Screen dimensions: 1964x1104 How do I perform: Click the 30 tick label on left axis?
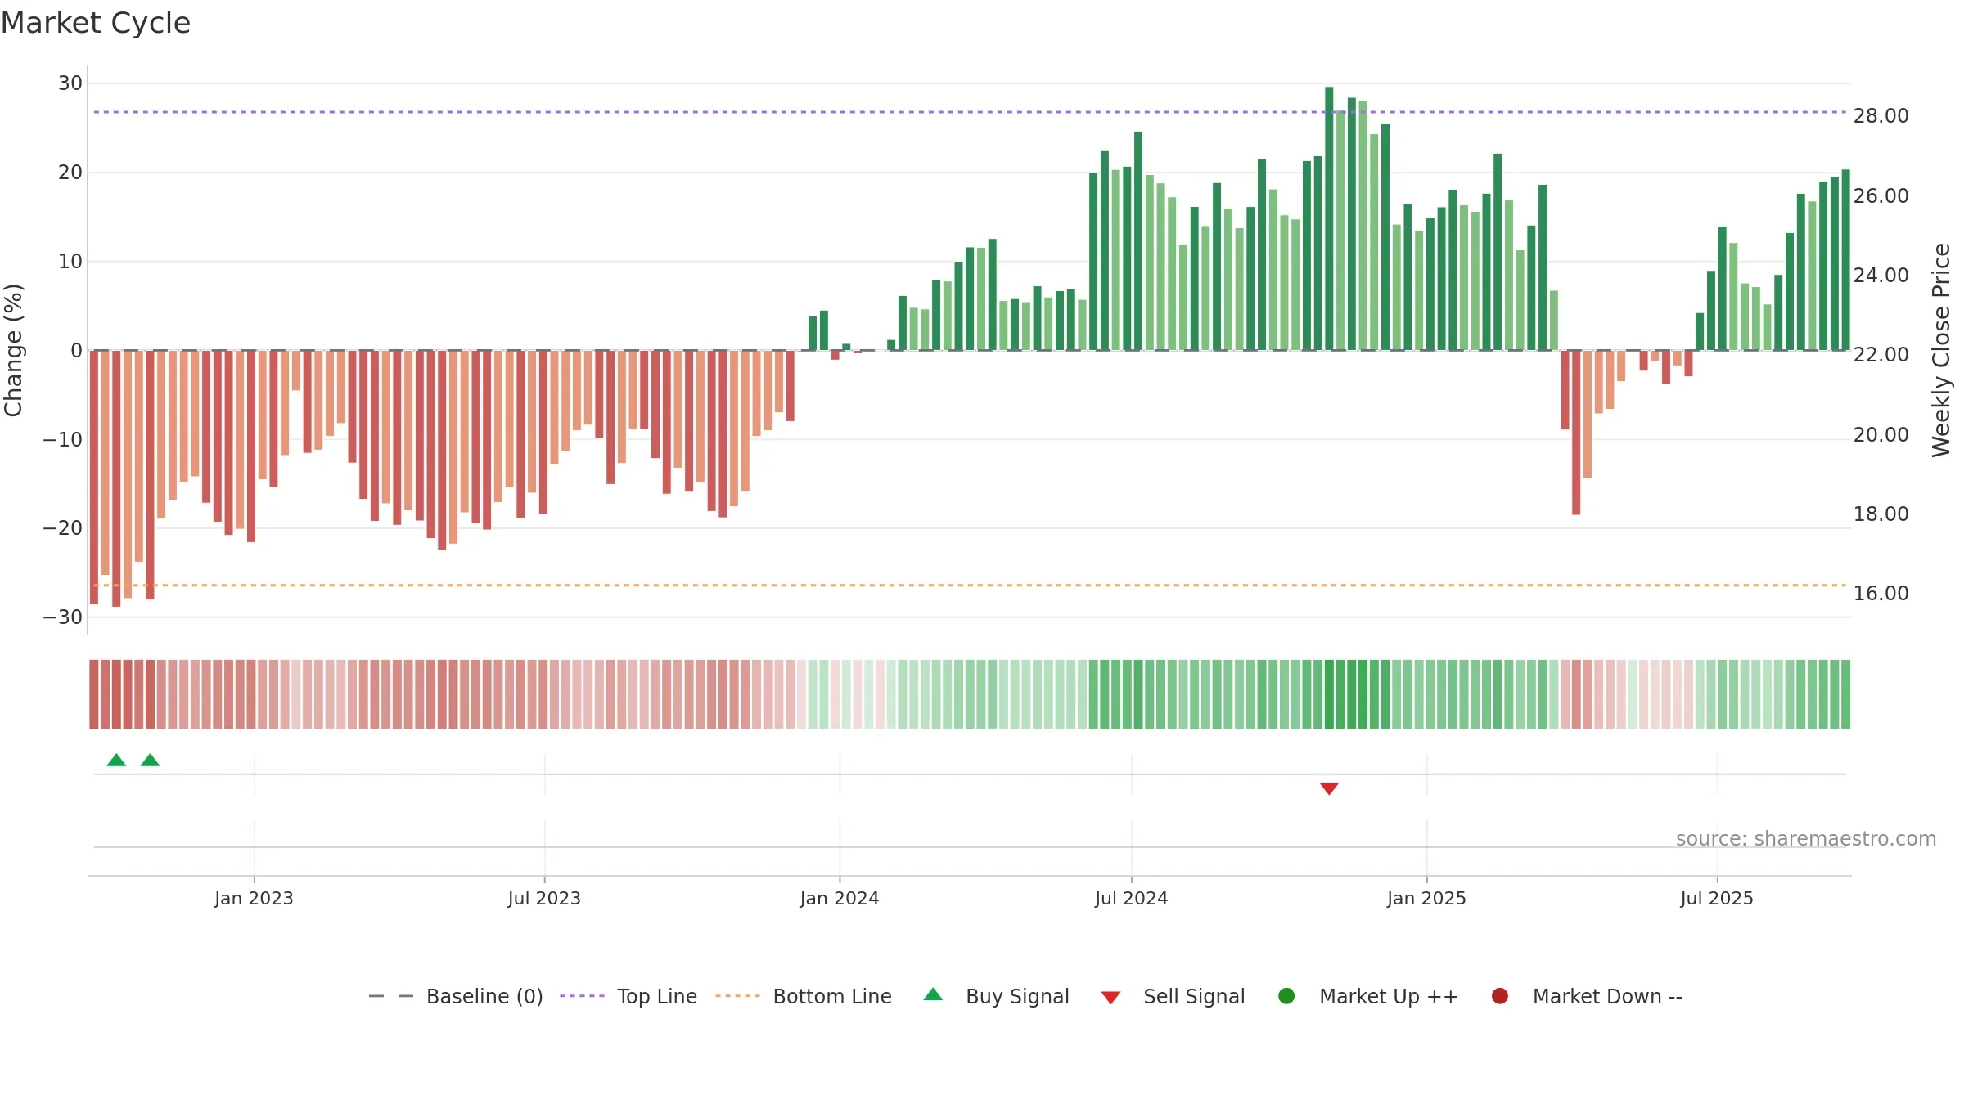[70, 83]
